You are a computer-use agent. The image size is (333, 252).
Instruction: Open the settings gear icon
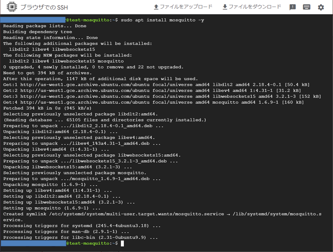pyautogui.click(x=321, y=7)
